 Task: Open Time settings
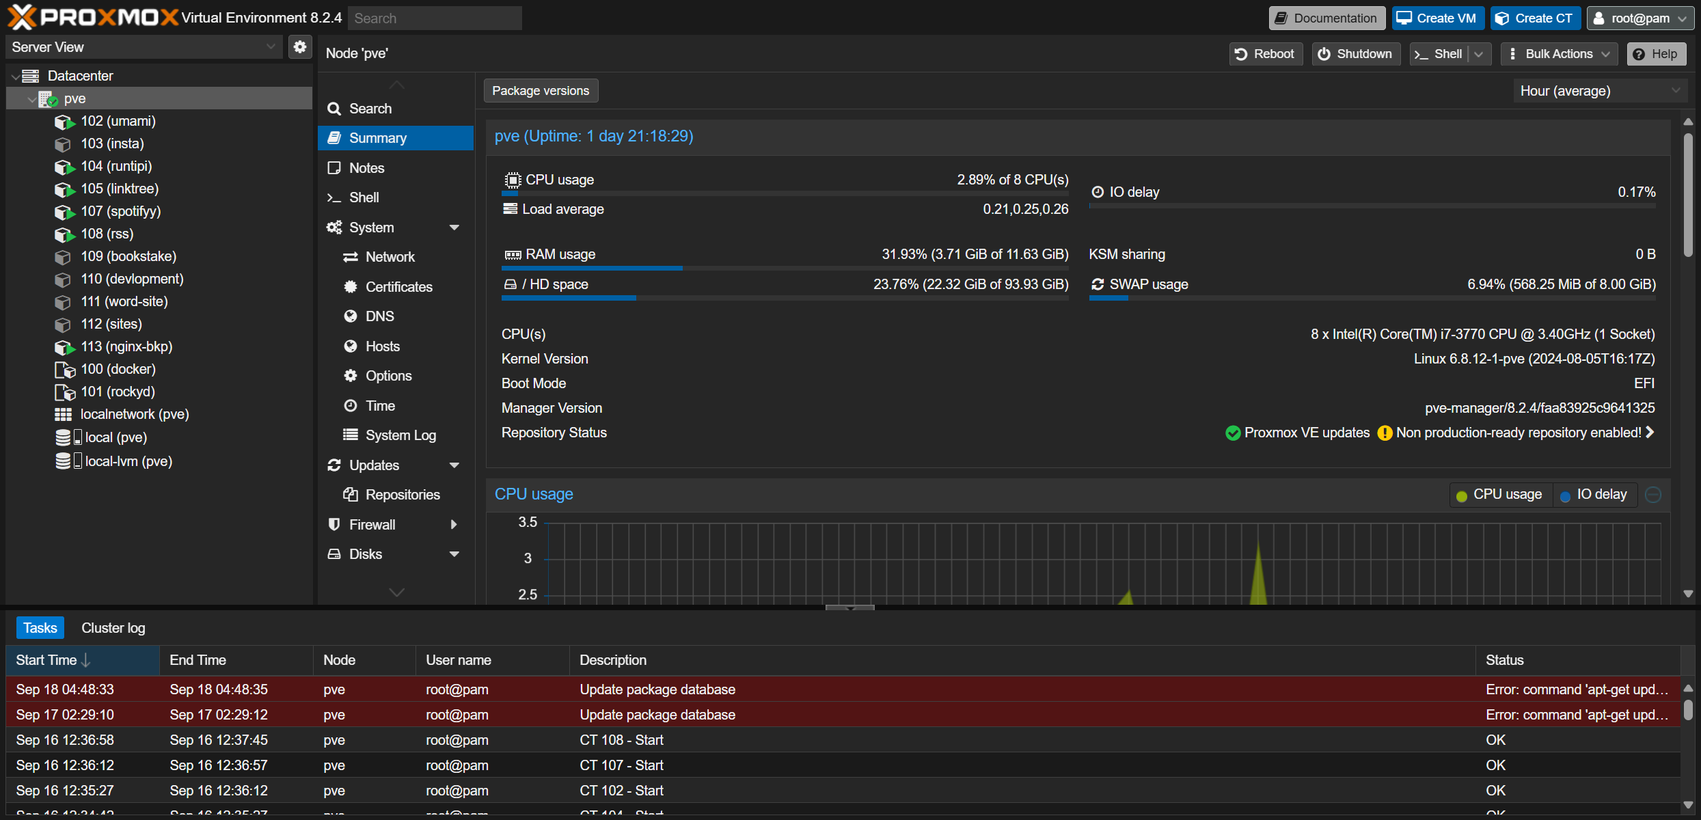[x=395, y=406]
